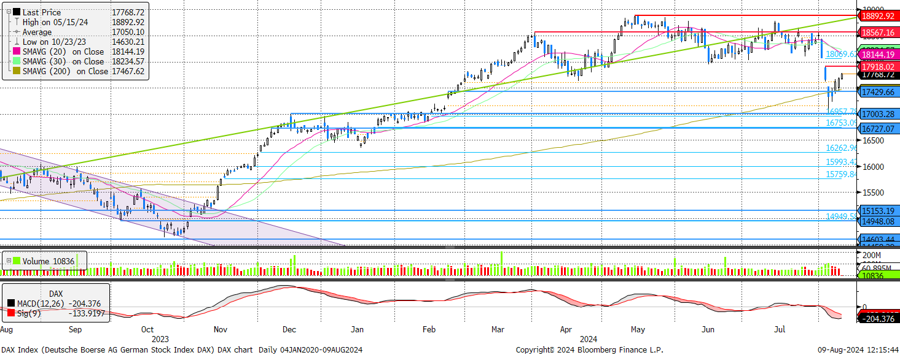
Task: Click the red Sig(9) color swatch
Action: (x=12, y=314)
